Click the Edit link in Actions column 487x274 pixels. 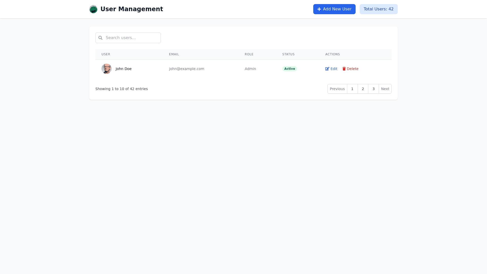tap(334, 69)
